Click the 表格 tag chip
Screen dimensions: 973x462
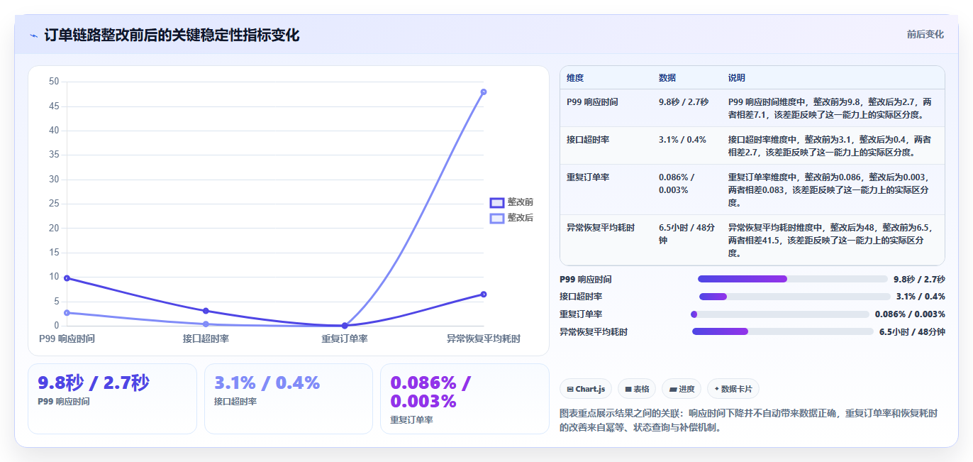(x=637, y=389)
